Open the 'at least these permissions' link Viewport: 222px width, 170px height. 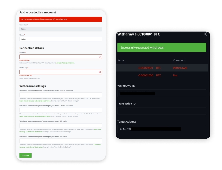pyautogui.click(x=65, y=63)
